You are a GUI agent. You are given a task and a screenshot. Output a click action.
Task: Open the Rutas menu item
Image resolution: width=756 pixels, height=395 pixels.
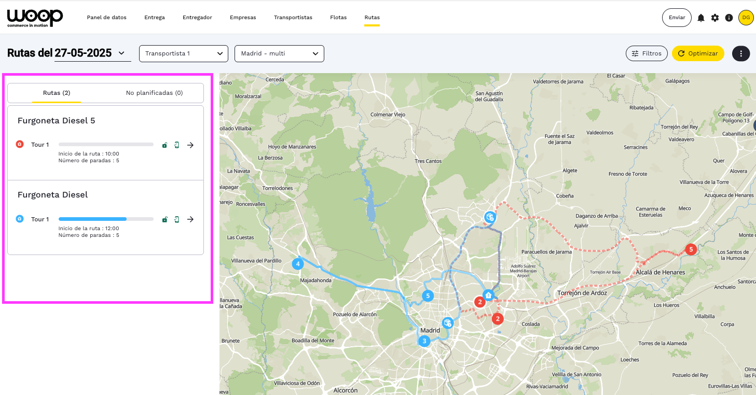coord(372,17)
